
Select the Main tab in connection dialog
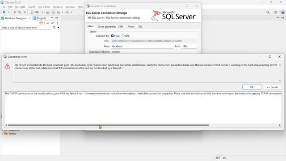click(90, 26)
